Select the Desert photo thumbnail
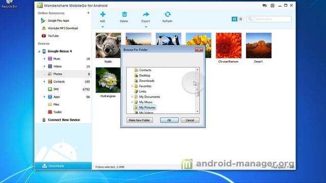The height and width of the screenshot is (183, 326). point(259,45)
